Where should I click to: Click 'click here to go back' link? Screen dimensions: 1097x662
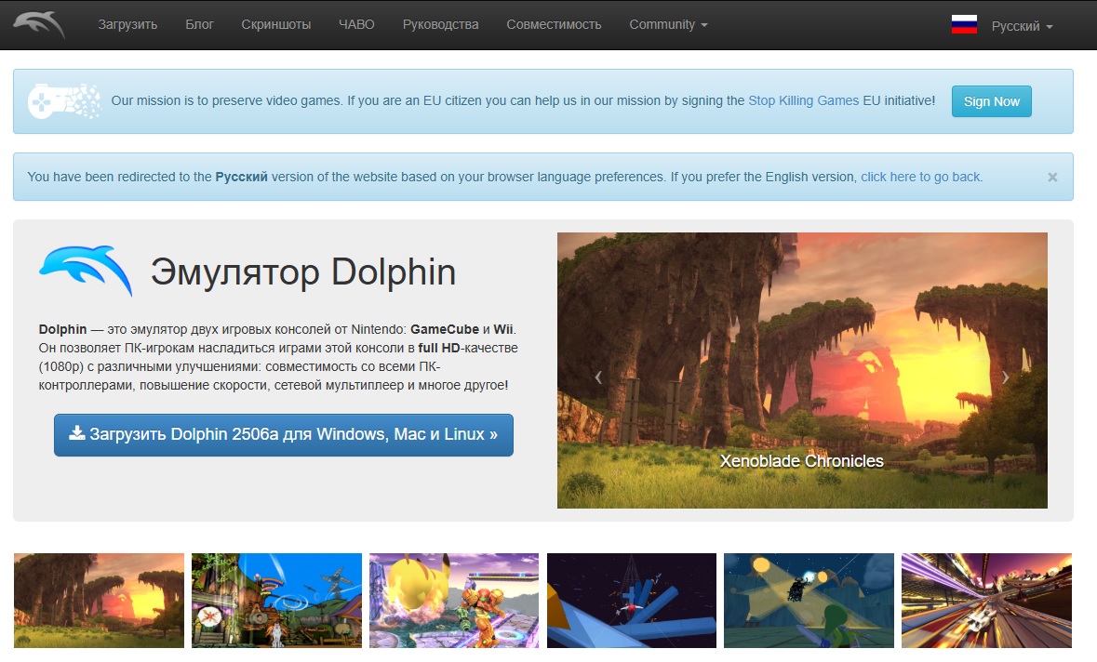click(920, 177)
